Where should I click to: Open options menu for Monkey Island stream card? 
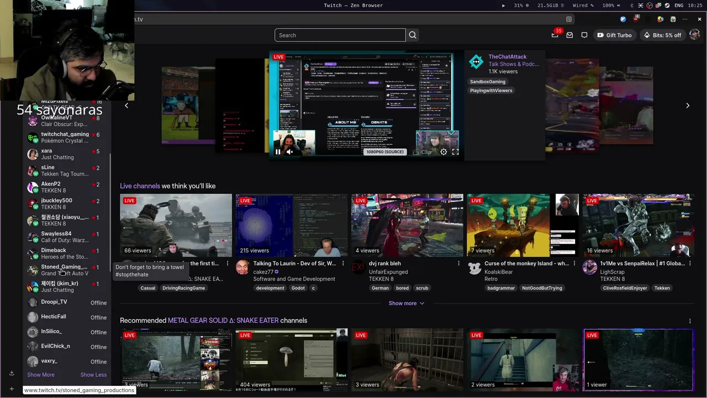(574, 264)
